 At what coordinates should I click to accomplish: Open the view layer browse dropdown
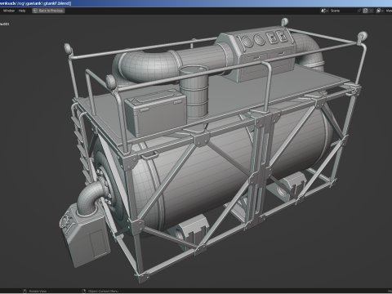point(380,11)
